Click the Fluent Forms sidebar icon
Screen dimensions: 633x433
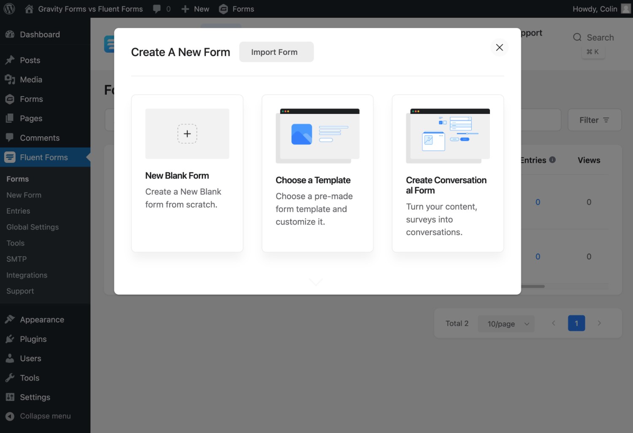click(10, 157)
